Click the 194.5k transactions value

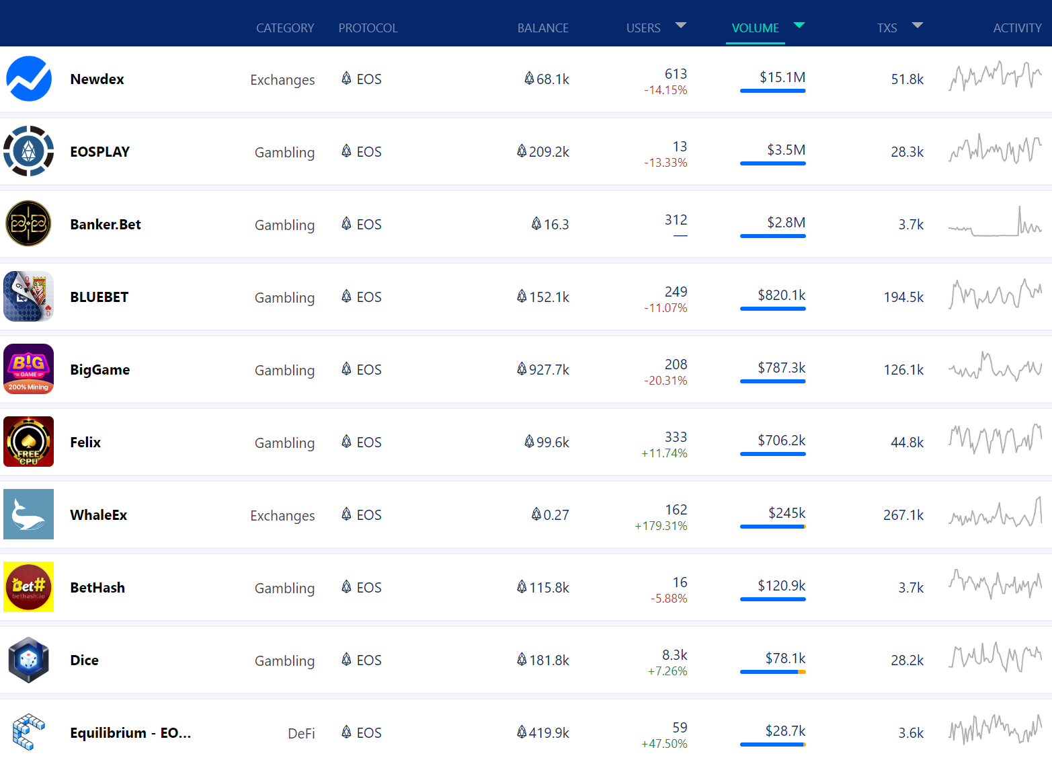tap(903, 297)
